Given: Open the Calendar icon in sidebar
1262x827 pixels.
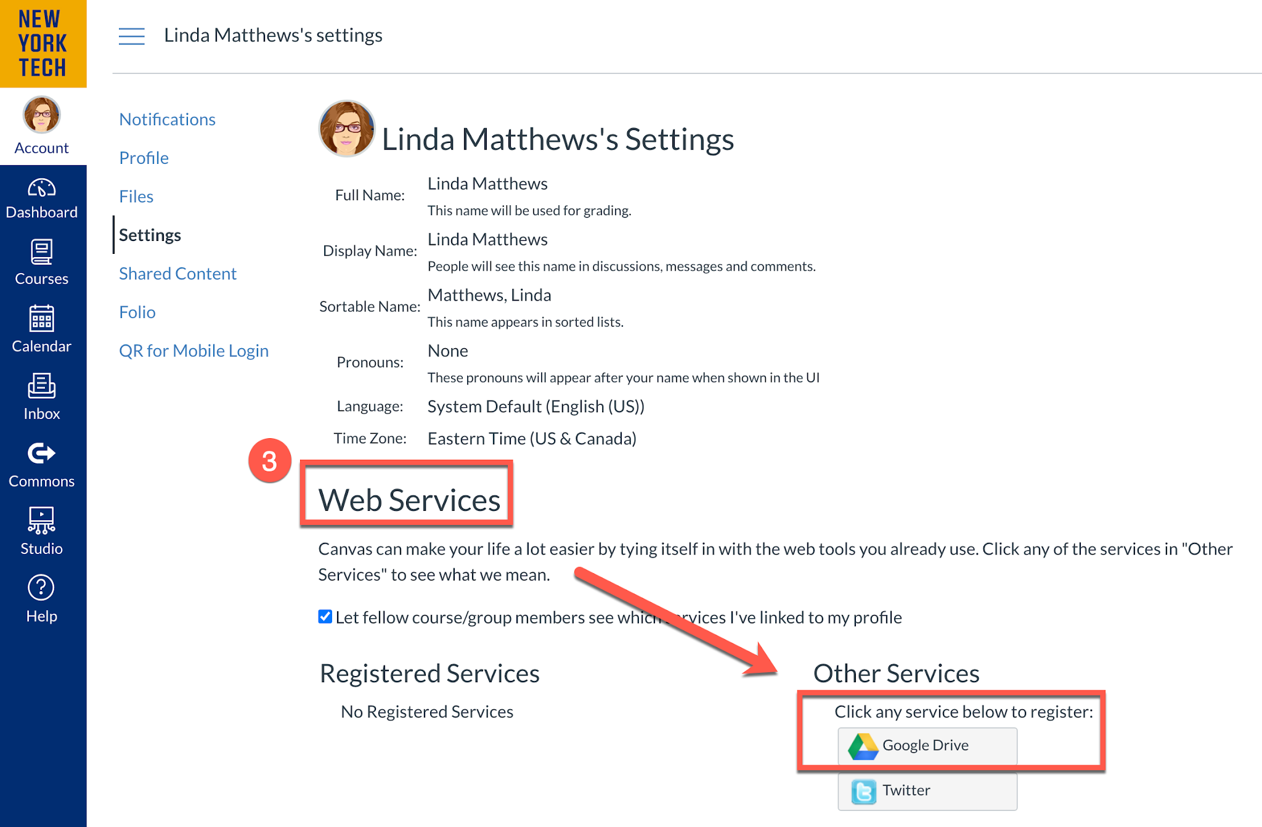Looking at the screenshot, I should tap(41, 319).
